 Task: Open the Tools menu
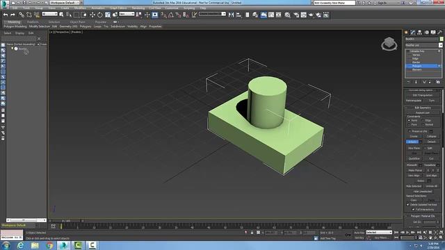(26, 8)
